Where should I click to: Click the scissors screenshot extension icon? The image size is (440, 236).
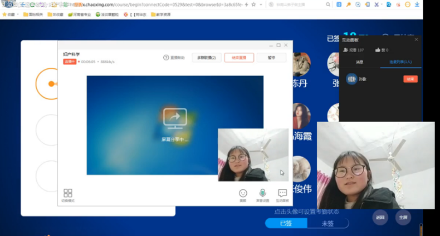[x=377, y=4]
